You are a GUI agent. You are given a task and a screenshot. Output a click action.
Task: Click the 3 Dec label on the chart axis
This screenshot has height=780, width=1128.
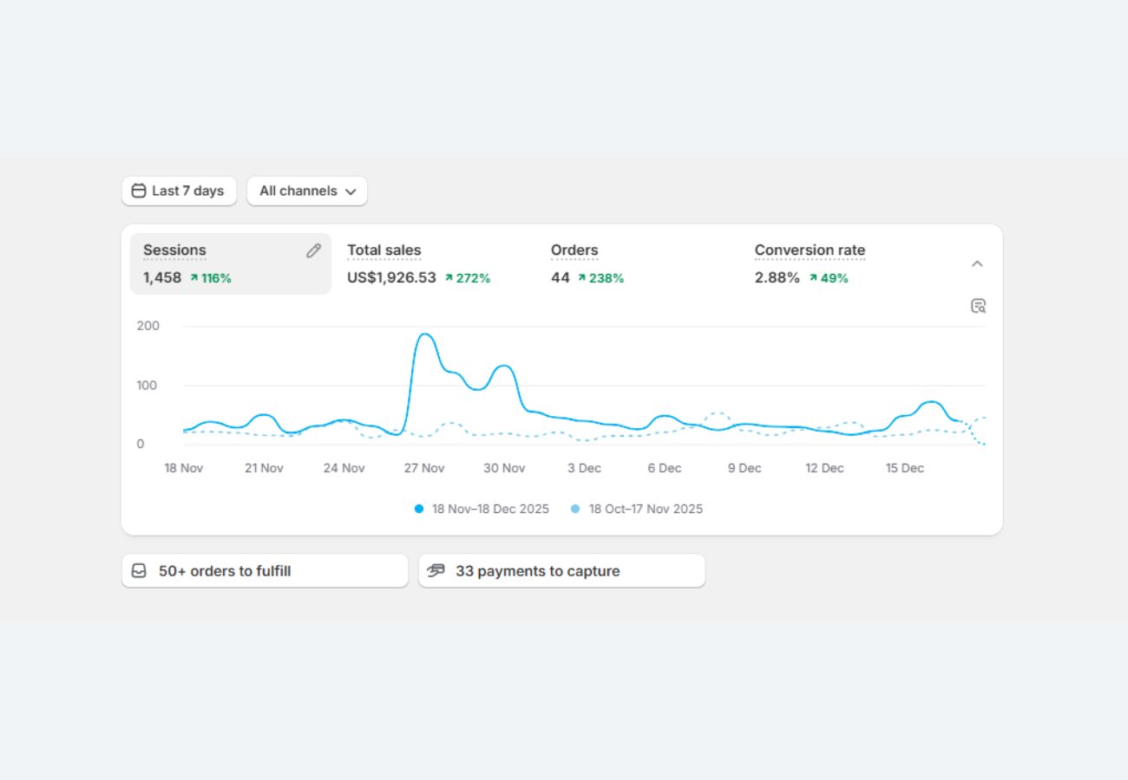tap(584, 468)
